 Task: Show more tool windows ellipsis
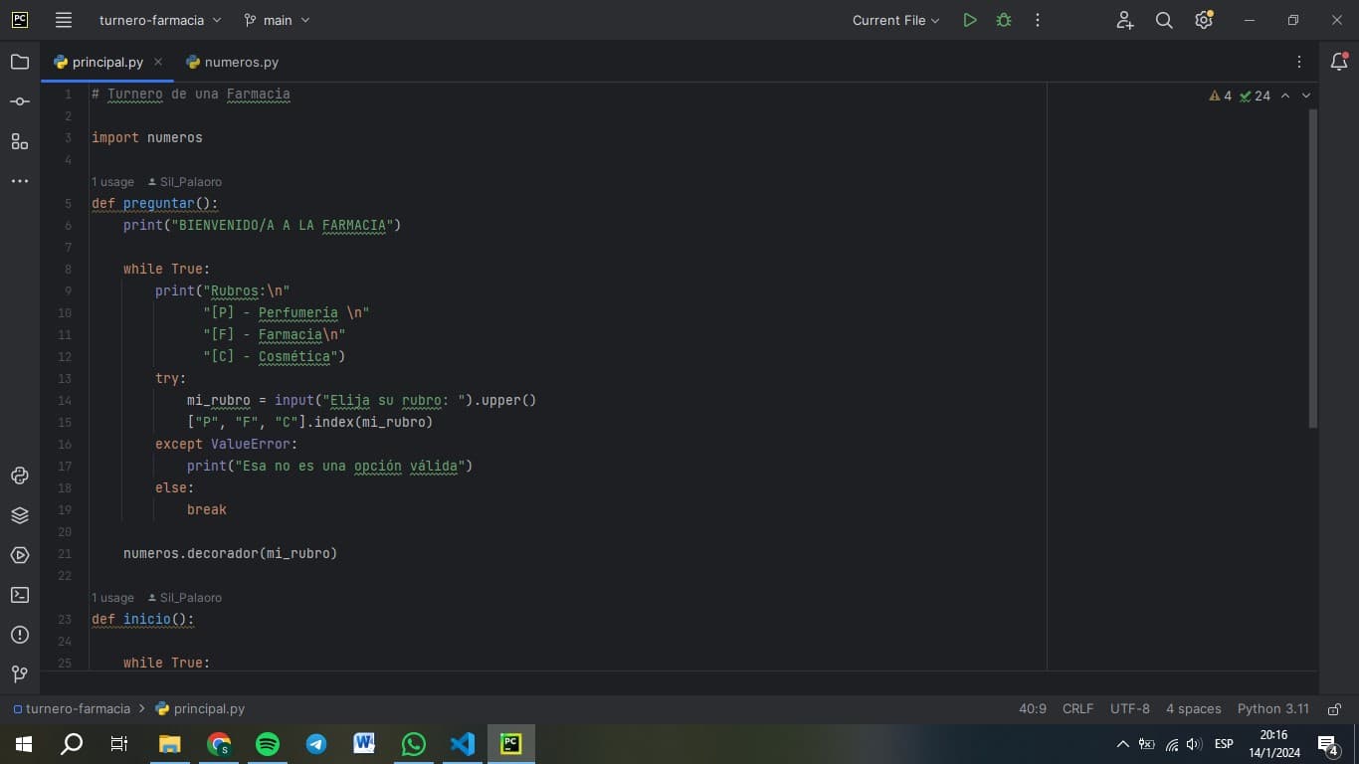(20, 181)
